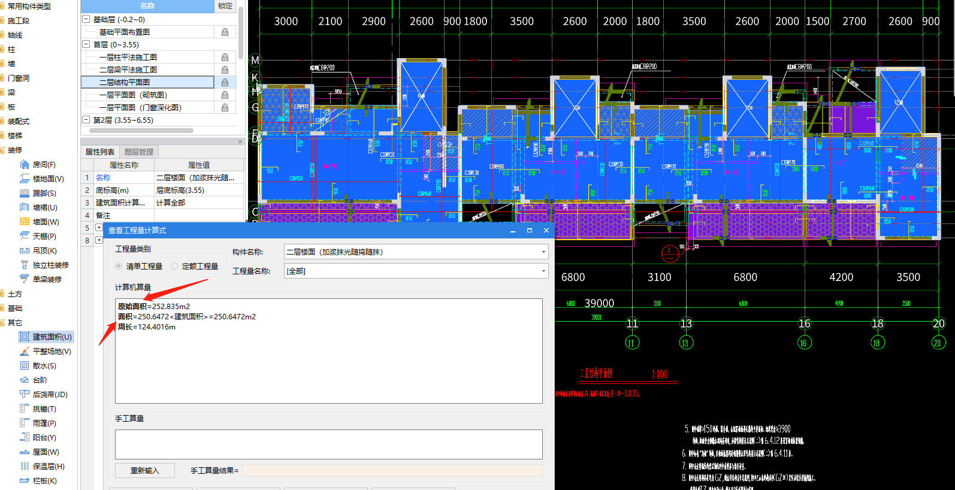The image size is (955, 490).
Task: Select the 后浇带(JD) post-cast strip icon
Action: coord(25,394)
